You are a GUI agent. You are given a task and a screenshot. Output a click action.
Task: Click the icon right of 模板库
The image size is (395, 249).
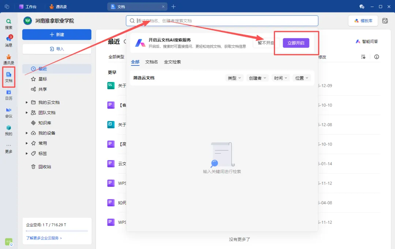pyautogui.click(x=385, y=20)
